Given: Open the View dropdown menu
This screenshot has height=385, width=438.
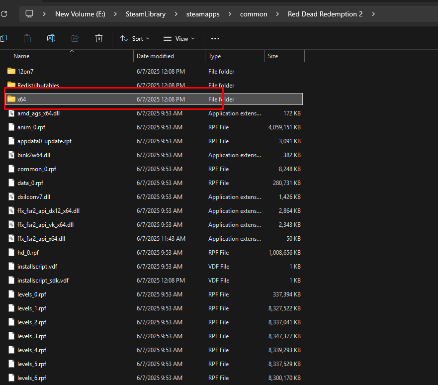Looking at the screenshot, I should coord(179,39).
